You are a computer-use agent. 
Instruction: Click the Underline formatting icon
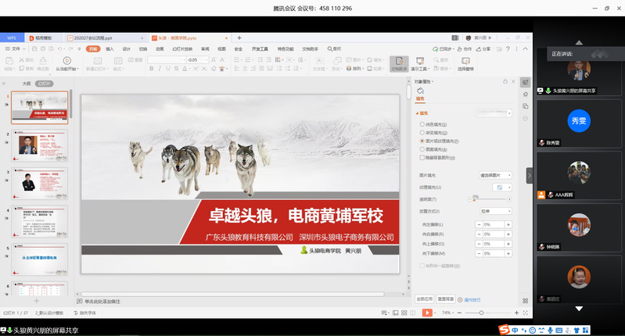(168, 69)
